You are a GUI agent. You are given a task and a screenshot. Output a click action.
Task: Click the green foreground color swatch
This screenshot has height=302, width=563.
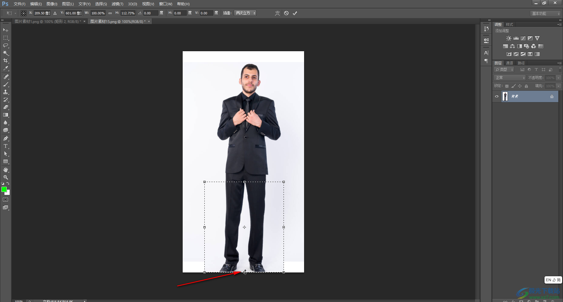click(4, 190)
